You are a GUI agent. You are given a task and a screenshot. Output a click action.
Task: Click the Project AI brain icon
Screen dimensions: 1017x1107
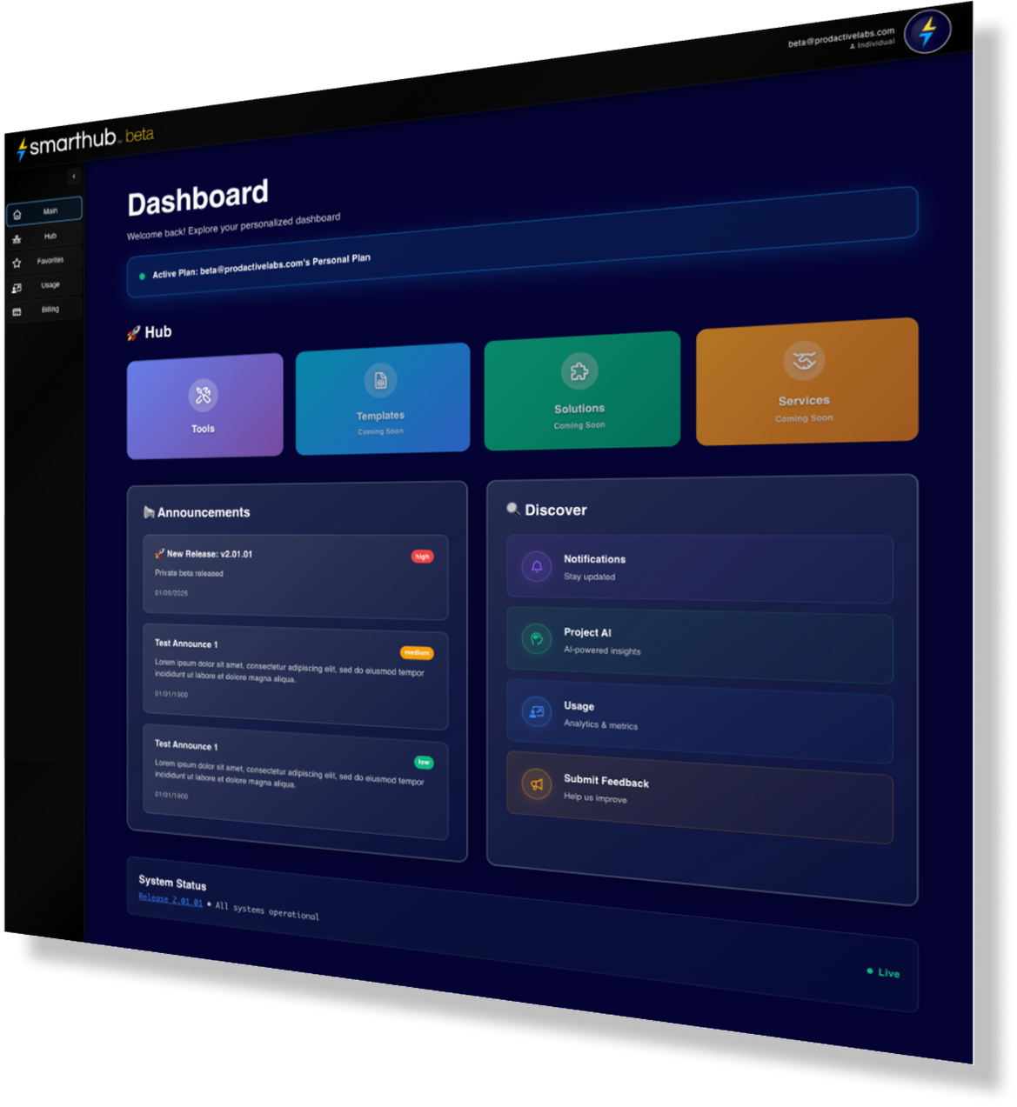(537, 639)
